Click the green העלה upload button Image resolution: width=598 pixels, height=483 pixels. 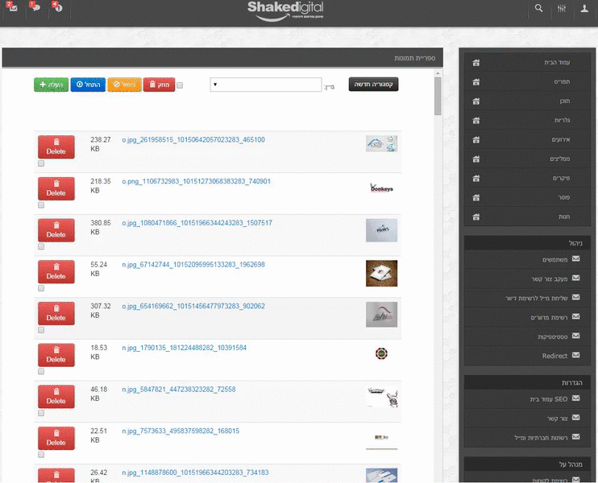click(51, 85)
